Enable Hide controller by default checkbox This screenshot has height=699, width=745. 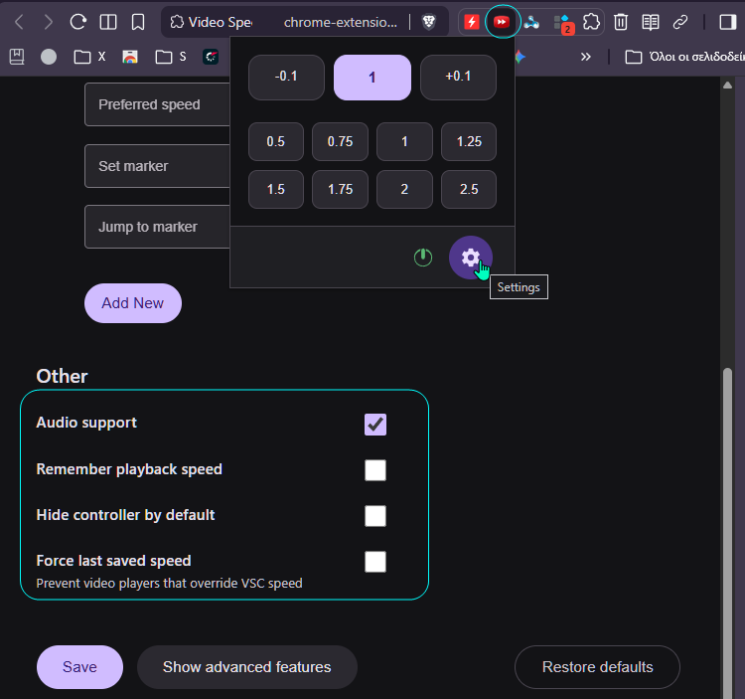coord(375,516)
